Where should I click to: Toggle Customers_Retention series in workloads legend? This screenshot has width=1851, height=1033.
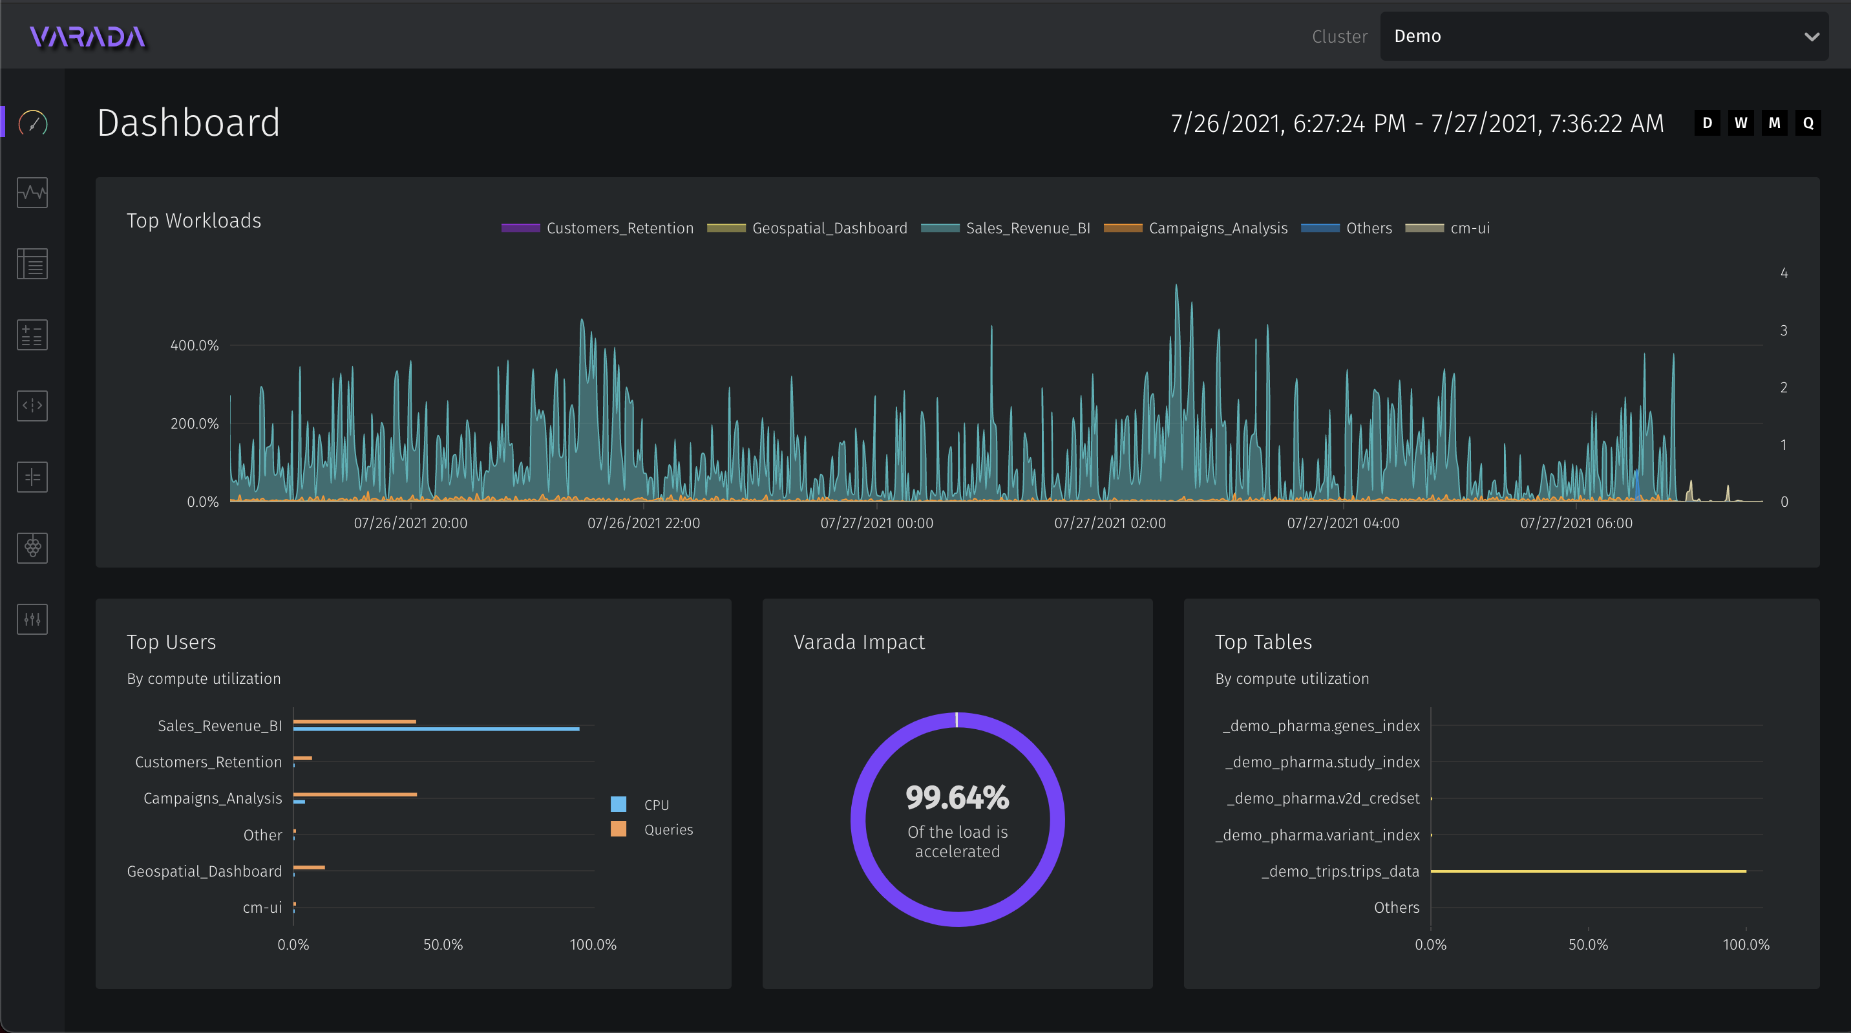[597, 228]
